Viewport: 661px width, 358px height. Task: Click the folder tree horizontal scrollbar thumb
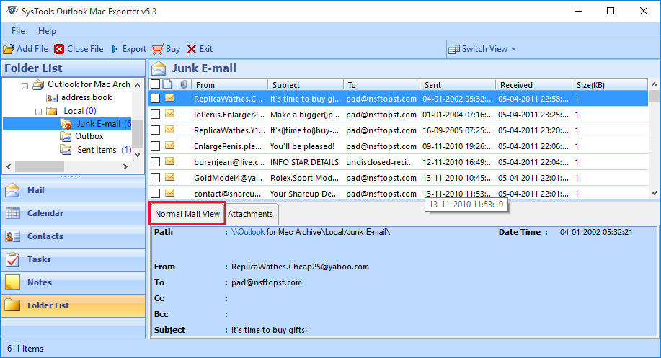40,167
